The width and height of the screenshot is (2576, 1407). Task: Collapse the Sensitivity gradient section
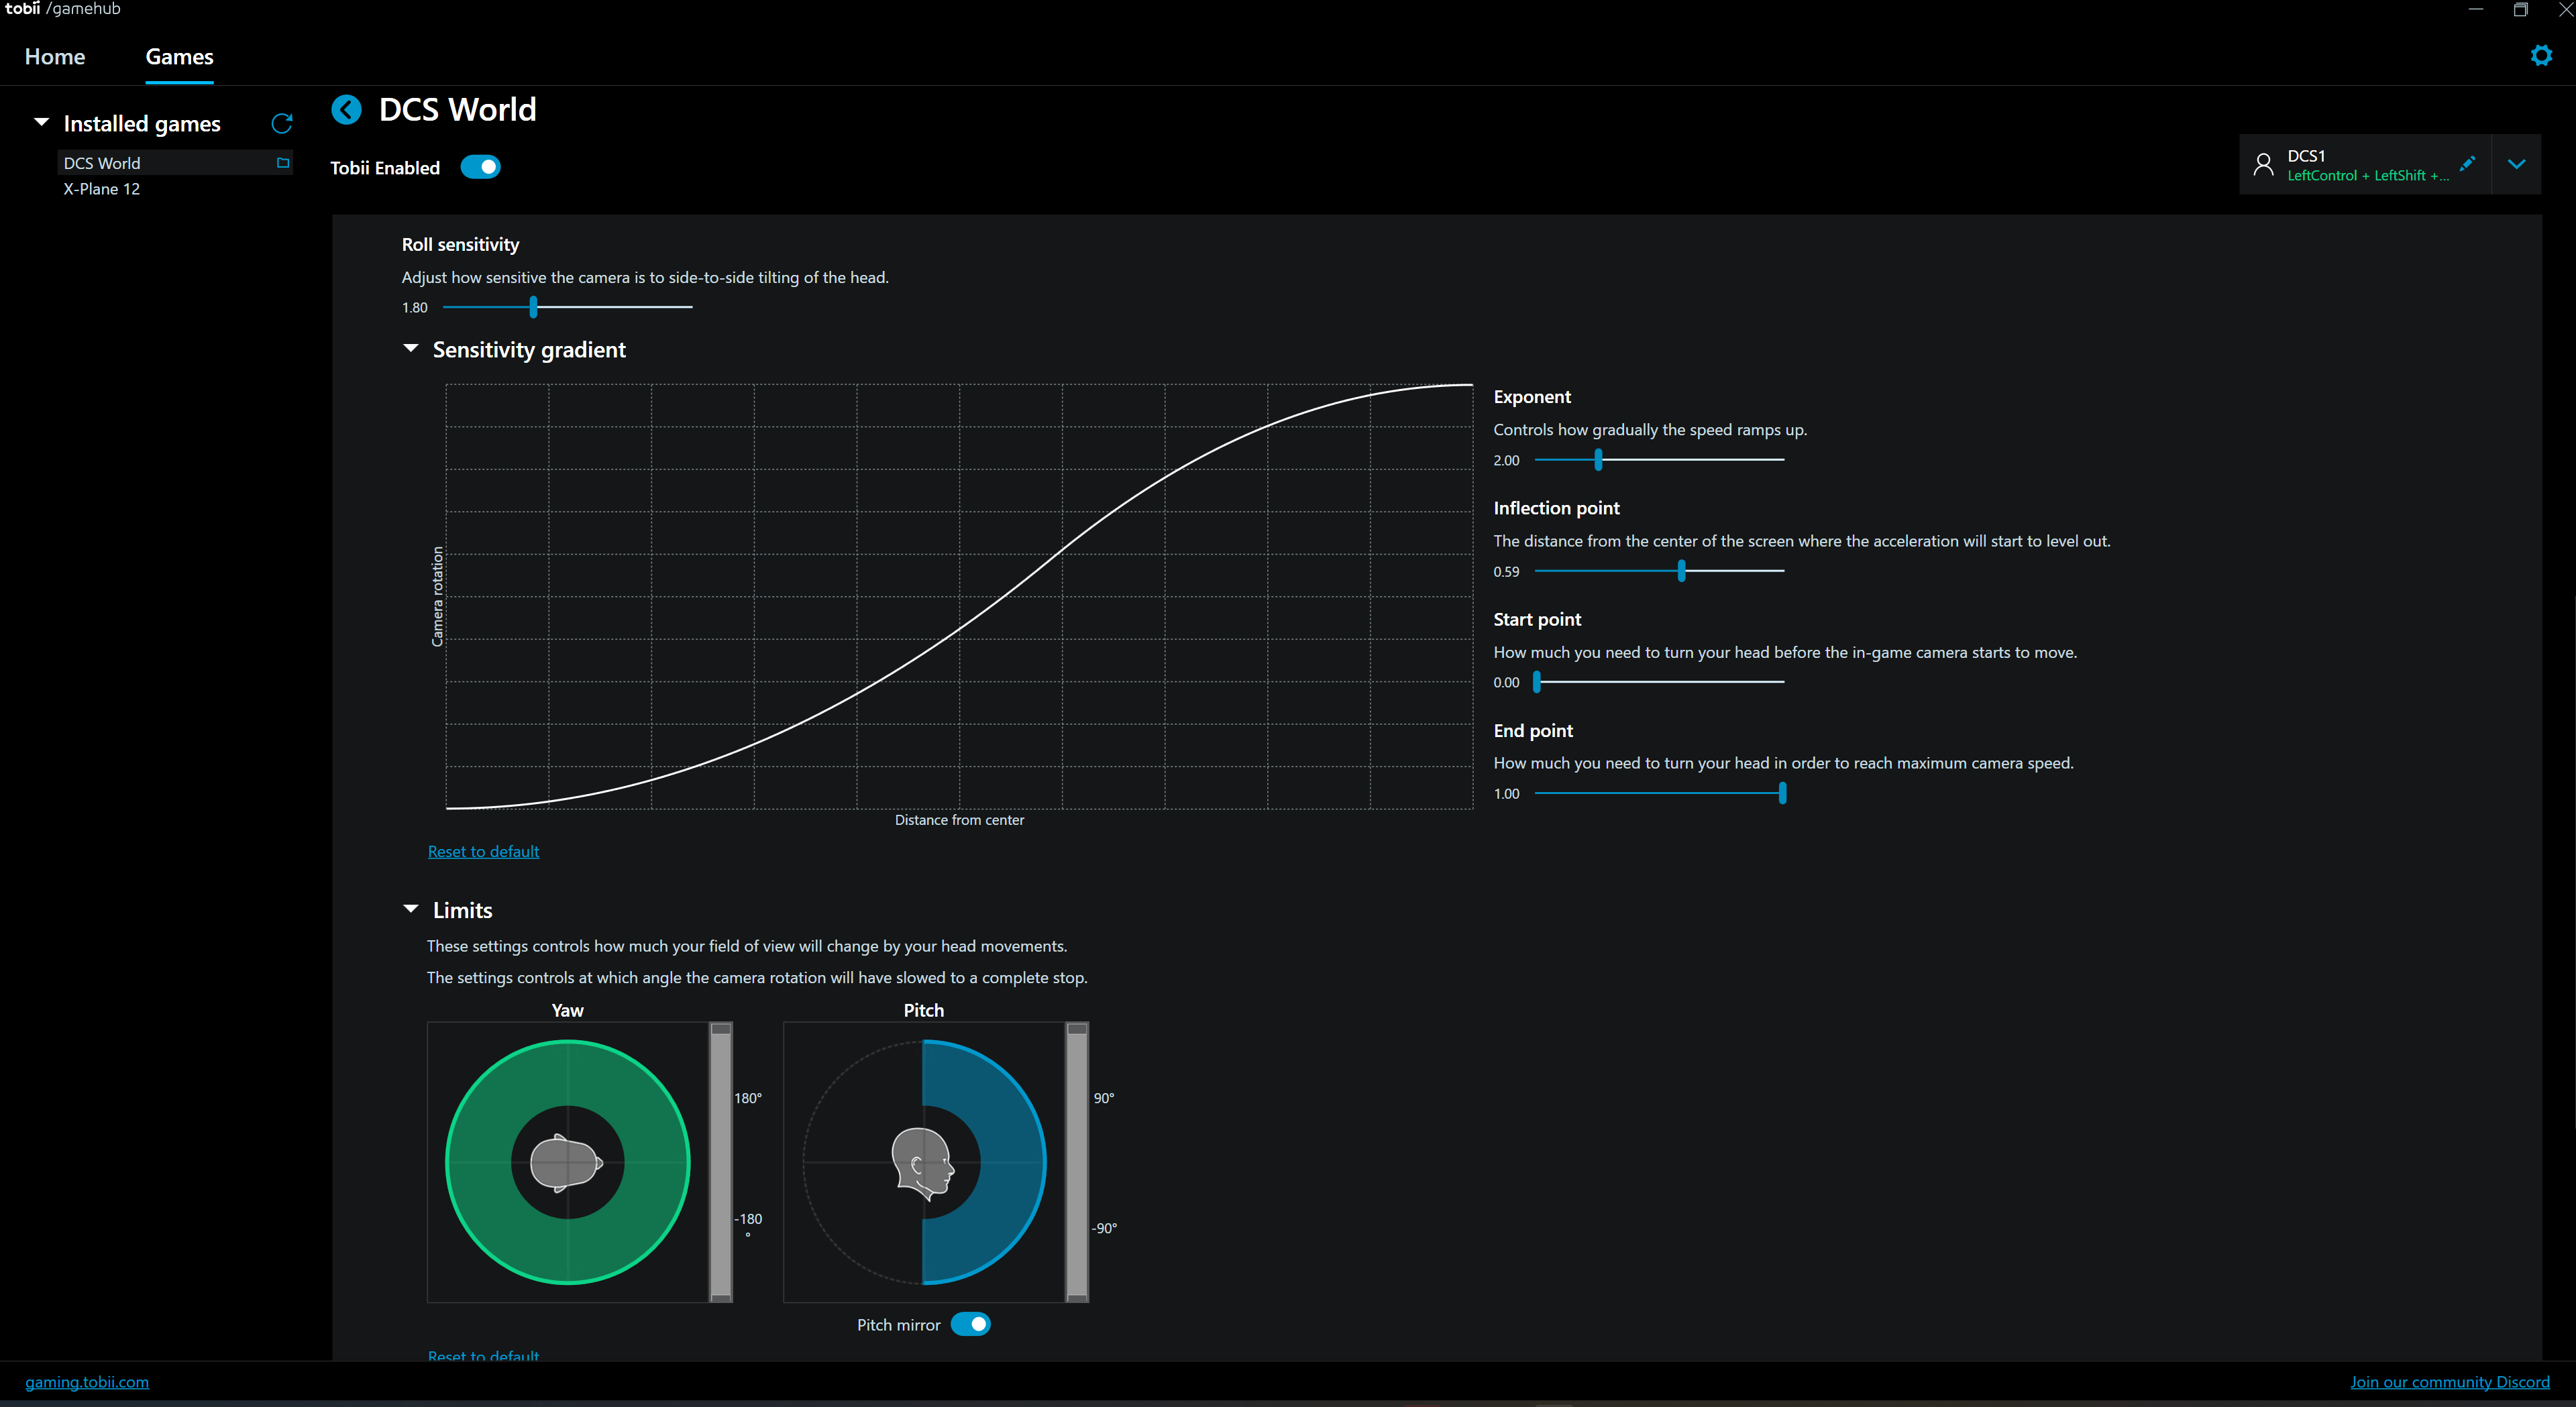point(410,349)
